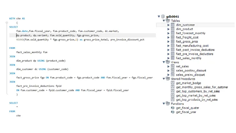Click the Views folder icon
Image resolution: width=236 pixels, height=133 pixels.
[x=168, y=62]
